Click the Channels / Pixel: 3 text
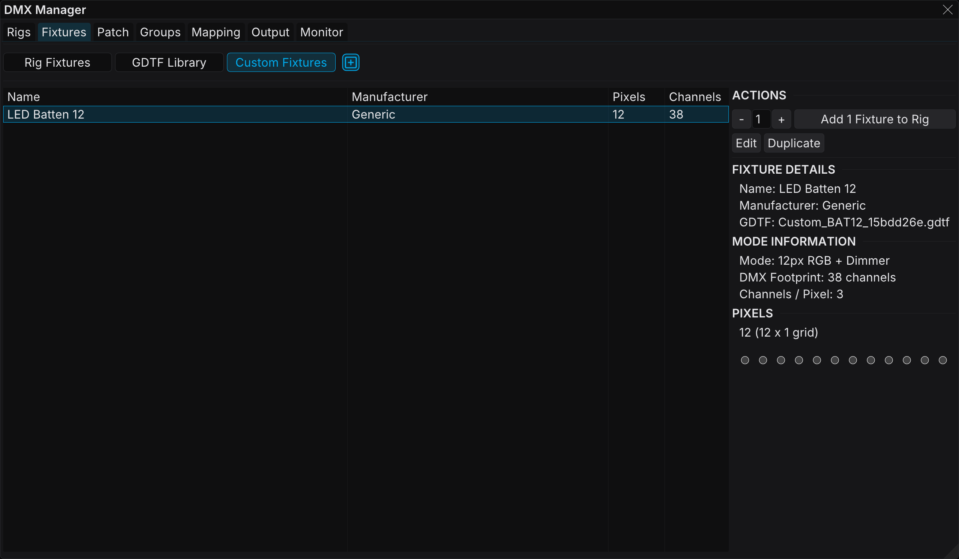This screenshot has height=559, width=959. pos(791,294)
